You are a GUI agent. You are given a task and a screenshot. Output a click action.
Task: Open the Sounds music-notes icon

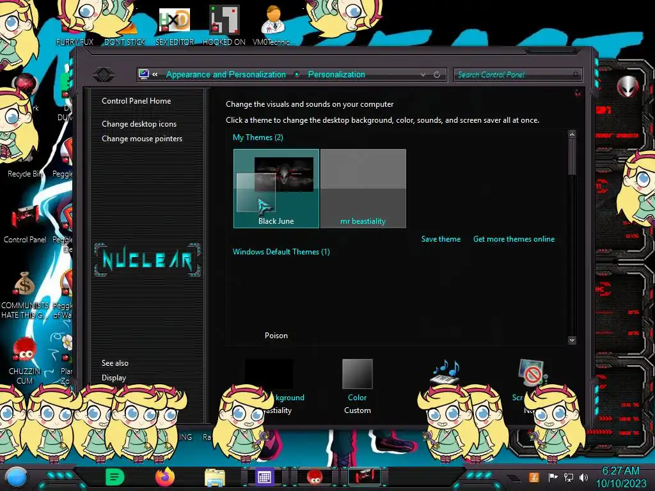tap(446, 371)
